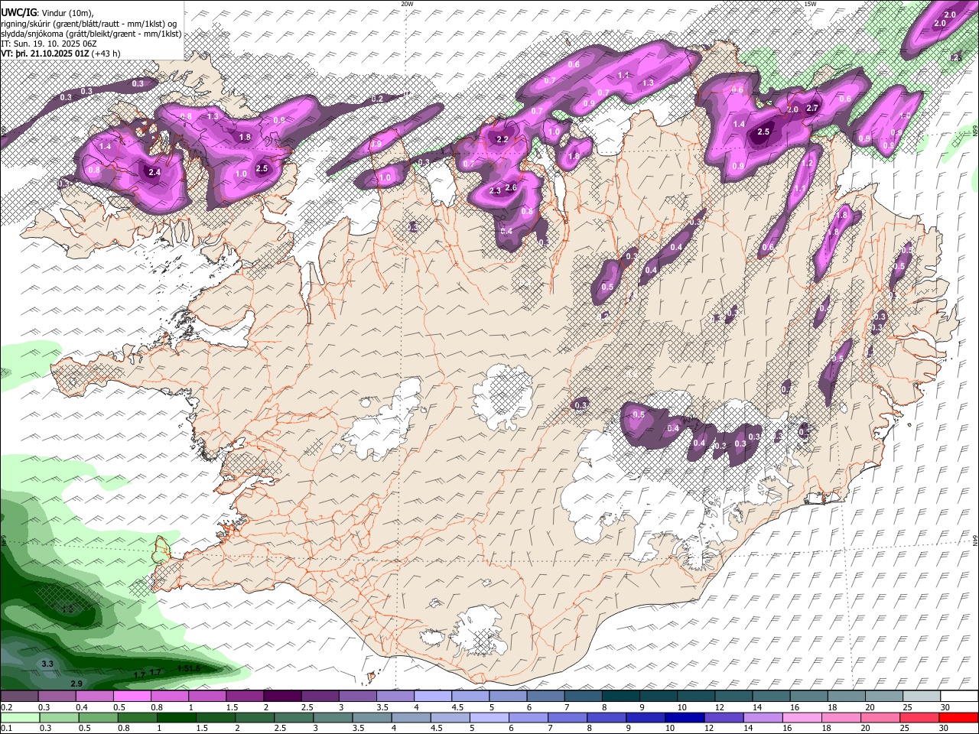This screenshot has height=734, width=979.
Task: Click the slydda/snjókoma legend description line
Action: tap(90, 34)
